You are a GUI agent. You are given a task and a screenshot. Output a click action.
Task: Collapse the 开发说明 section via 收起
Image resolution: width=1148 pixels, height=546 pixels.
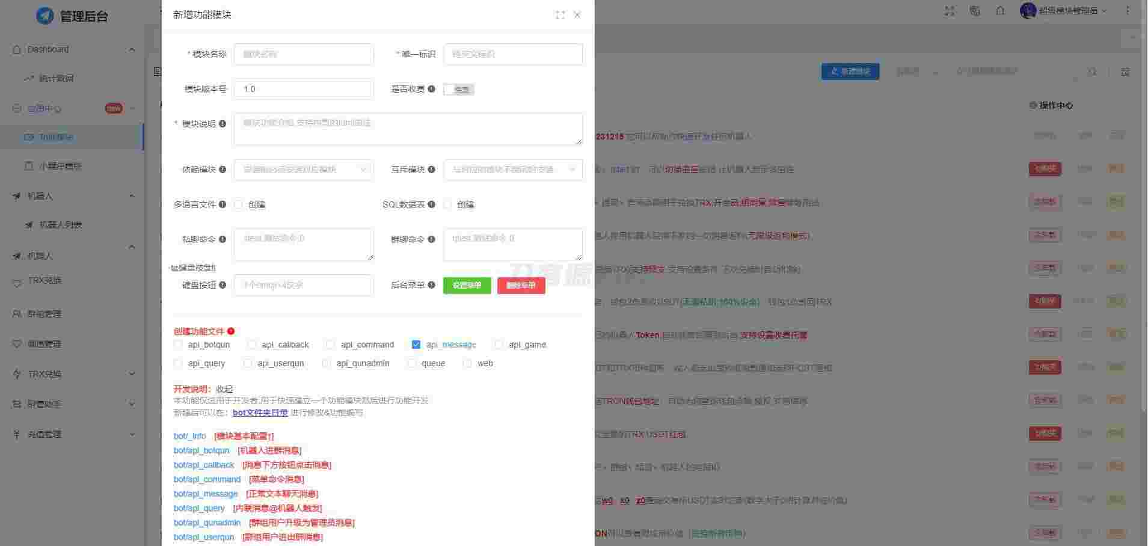point(224,389)
